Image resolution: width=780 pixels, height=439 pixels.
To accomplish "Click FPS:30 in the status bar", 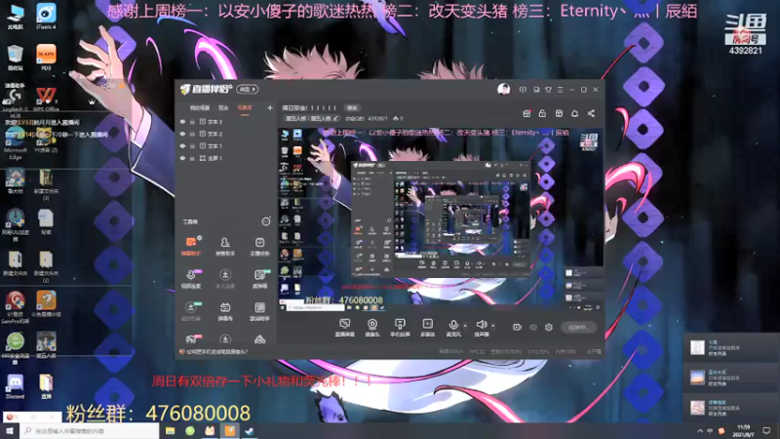I will point(477,352).
